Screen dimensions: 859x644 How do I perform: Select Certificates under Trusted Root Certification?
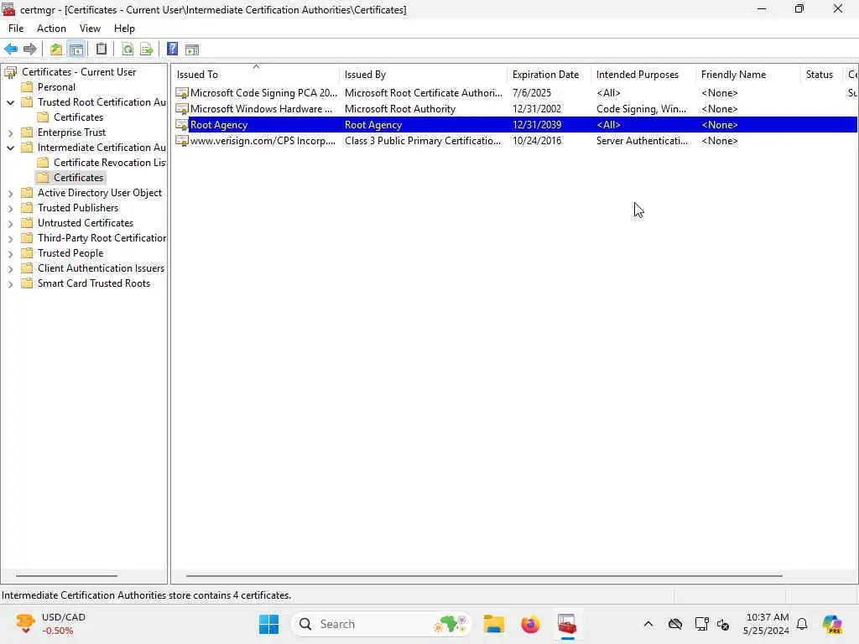[x=78, y=117]
